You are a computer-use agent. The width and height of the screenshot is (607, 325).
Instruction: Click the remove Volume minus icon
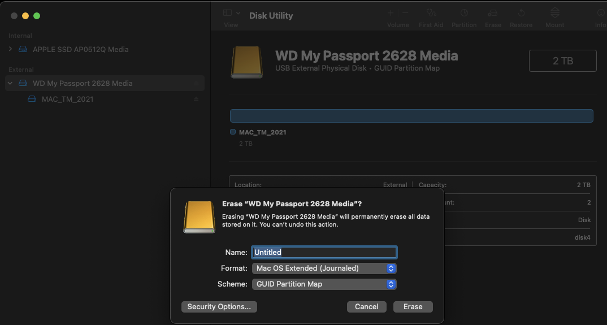(405, 13)
